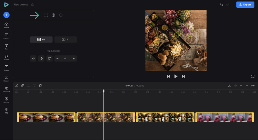Open the TTS sidebar tool
Screen dimensions: 258x140
point(6,111)
